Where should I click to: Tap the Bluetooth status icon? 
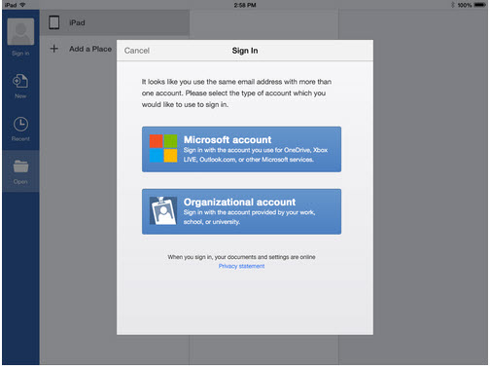pos(453,5)
